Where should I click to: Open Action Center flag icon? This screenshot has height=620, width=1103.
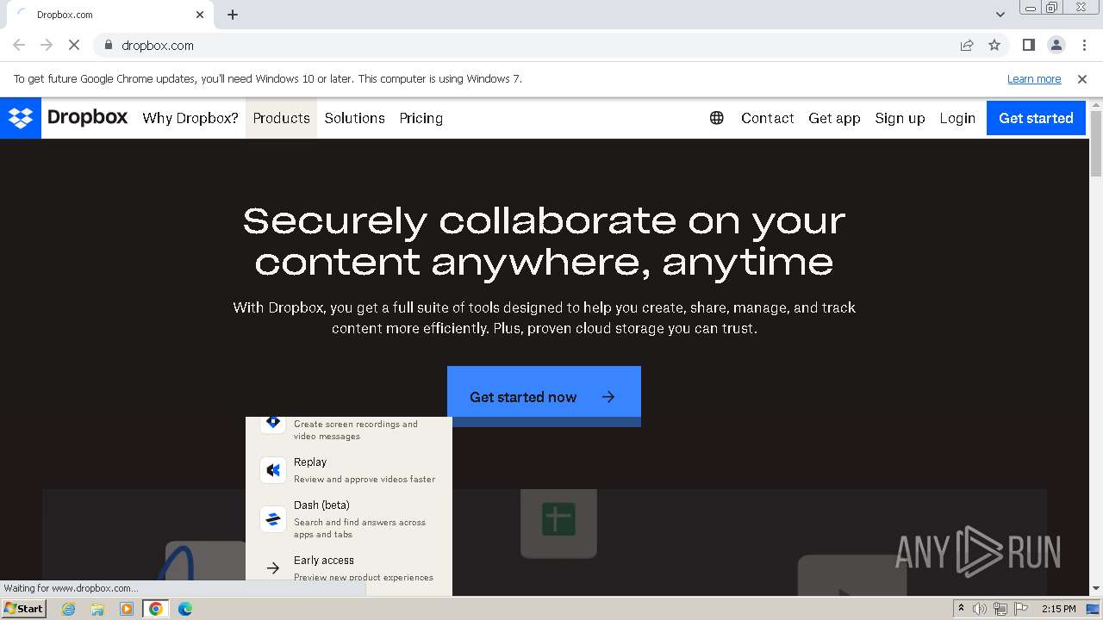[1021, 609]
